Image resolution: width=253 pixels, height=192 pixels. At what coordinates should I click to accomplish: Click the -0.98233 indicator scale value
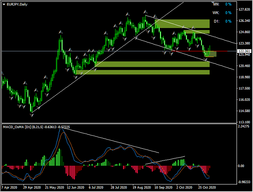point(244,182)
